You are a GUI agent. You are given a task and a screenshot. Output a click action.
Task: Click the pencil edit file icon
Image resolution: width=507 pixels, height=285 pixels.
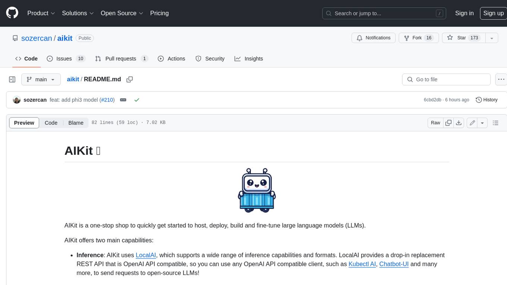tap(472, 123)
